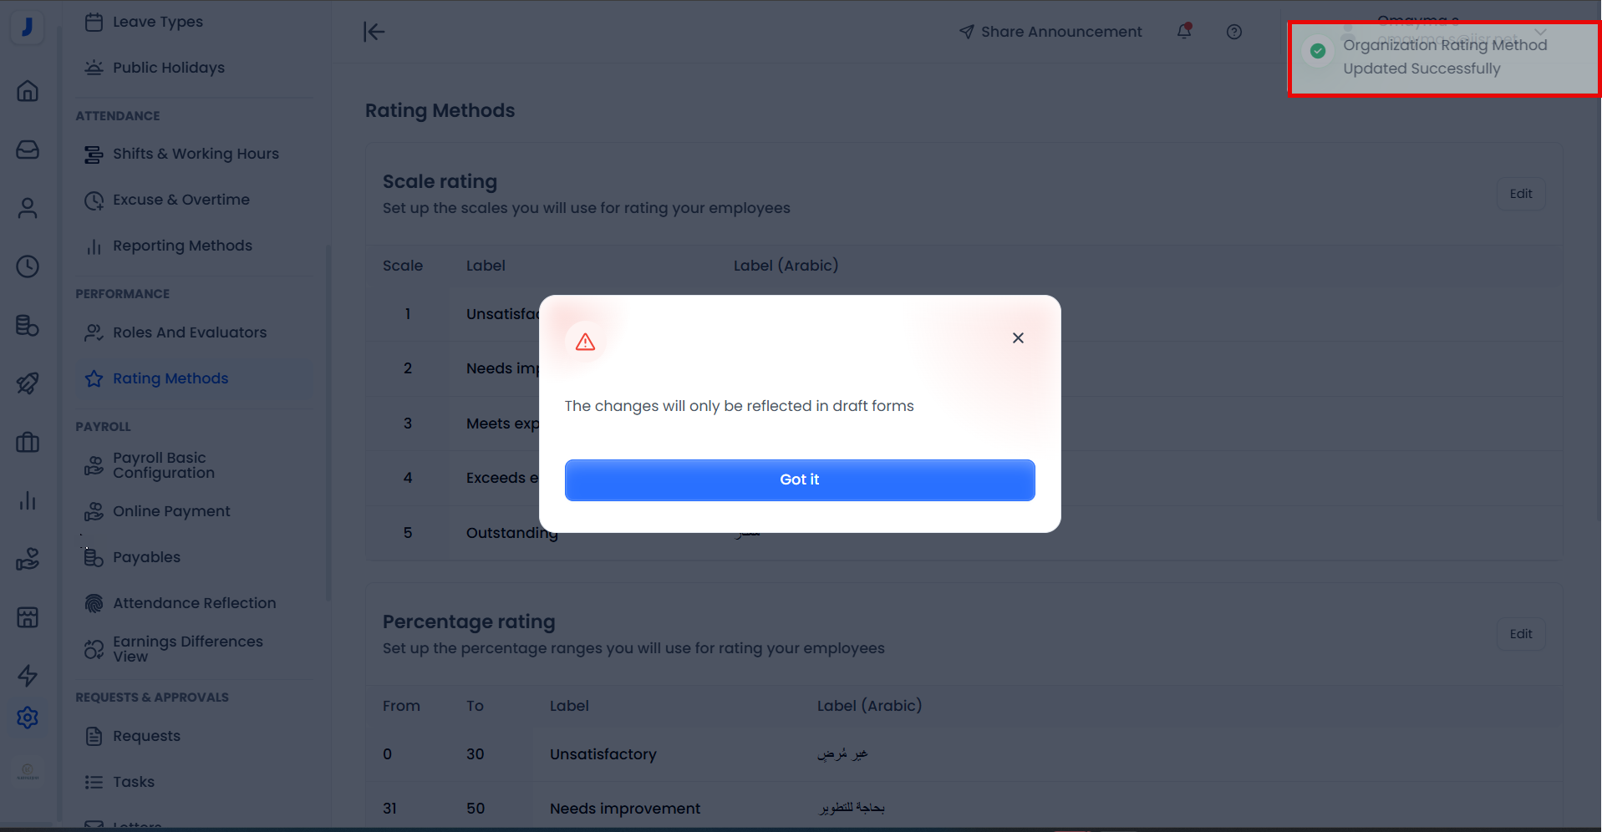
Task: Click Share Announcement link
Action: click(x=1050, y=32)
